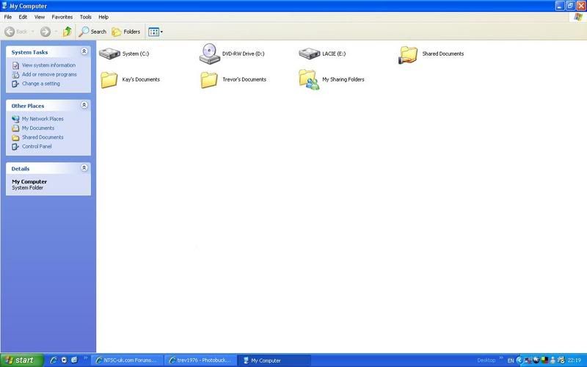Select the LACIE (E:) drive icon

pos(309,54)
